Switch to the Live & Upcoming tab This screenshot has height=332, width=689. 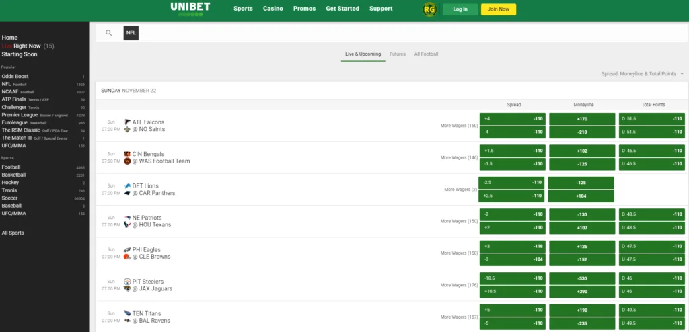[x=363, y=54]
